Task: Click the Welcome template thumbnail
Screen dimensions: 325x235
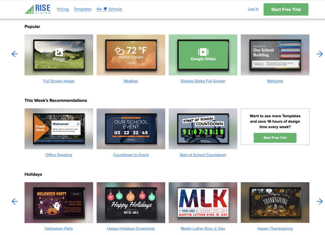Action: click(275, 55)
